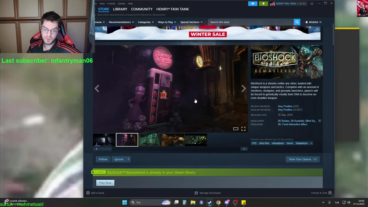Focus the Search the store field

click(251, 22)
